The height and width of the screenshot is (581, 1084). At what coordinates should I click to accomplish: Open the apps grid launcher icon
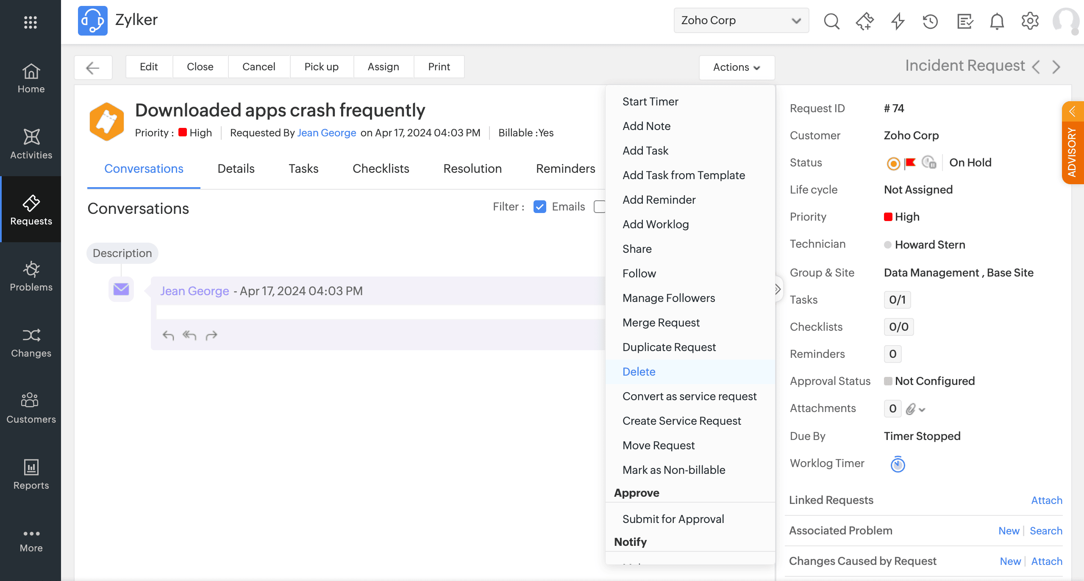[31, 22]
